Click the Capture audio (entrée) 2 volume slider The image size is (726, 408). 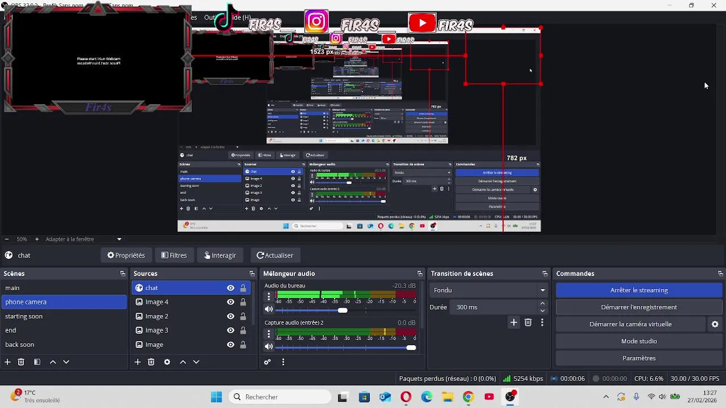[x=346, y=347]
